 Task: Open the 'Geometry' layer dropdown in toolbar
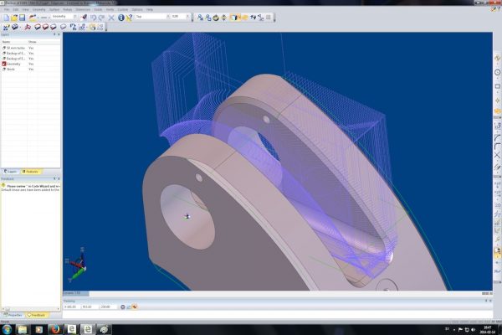pos(75,17)
